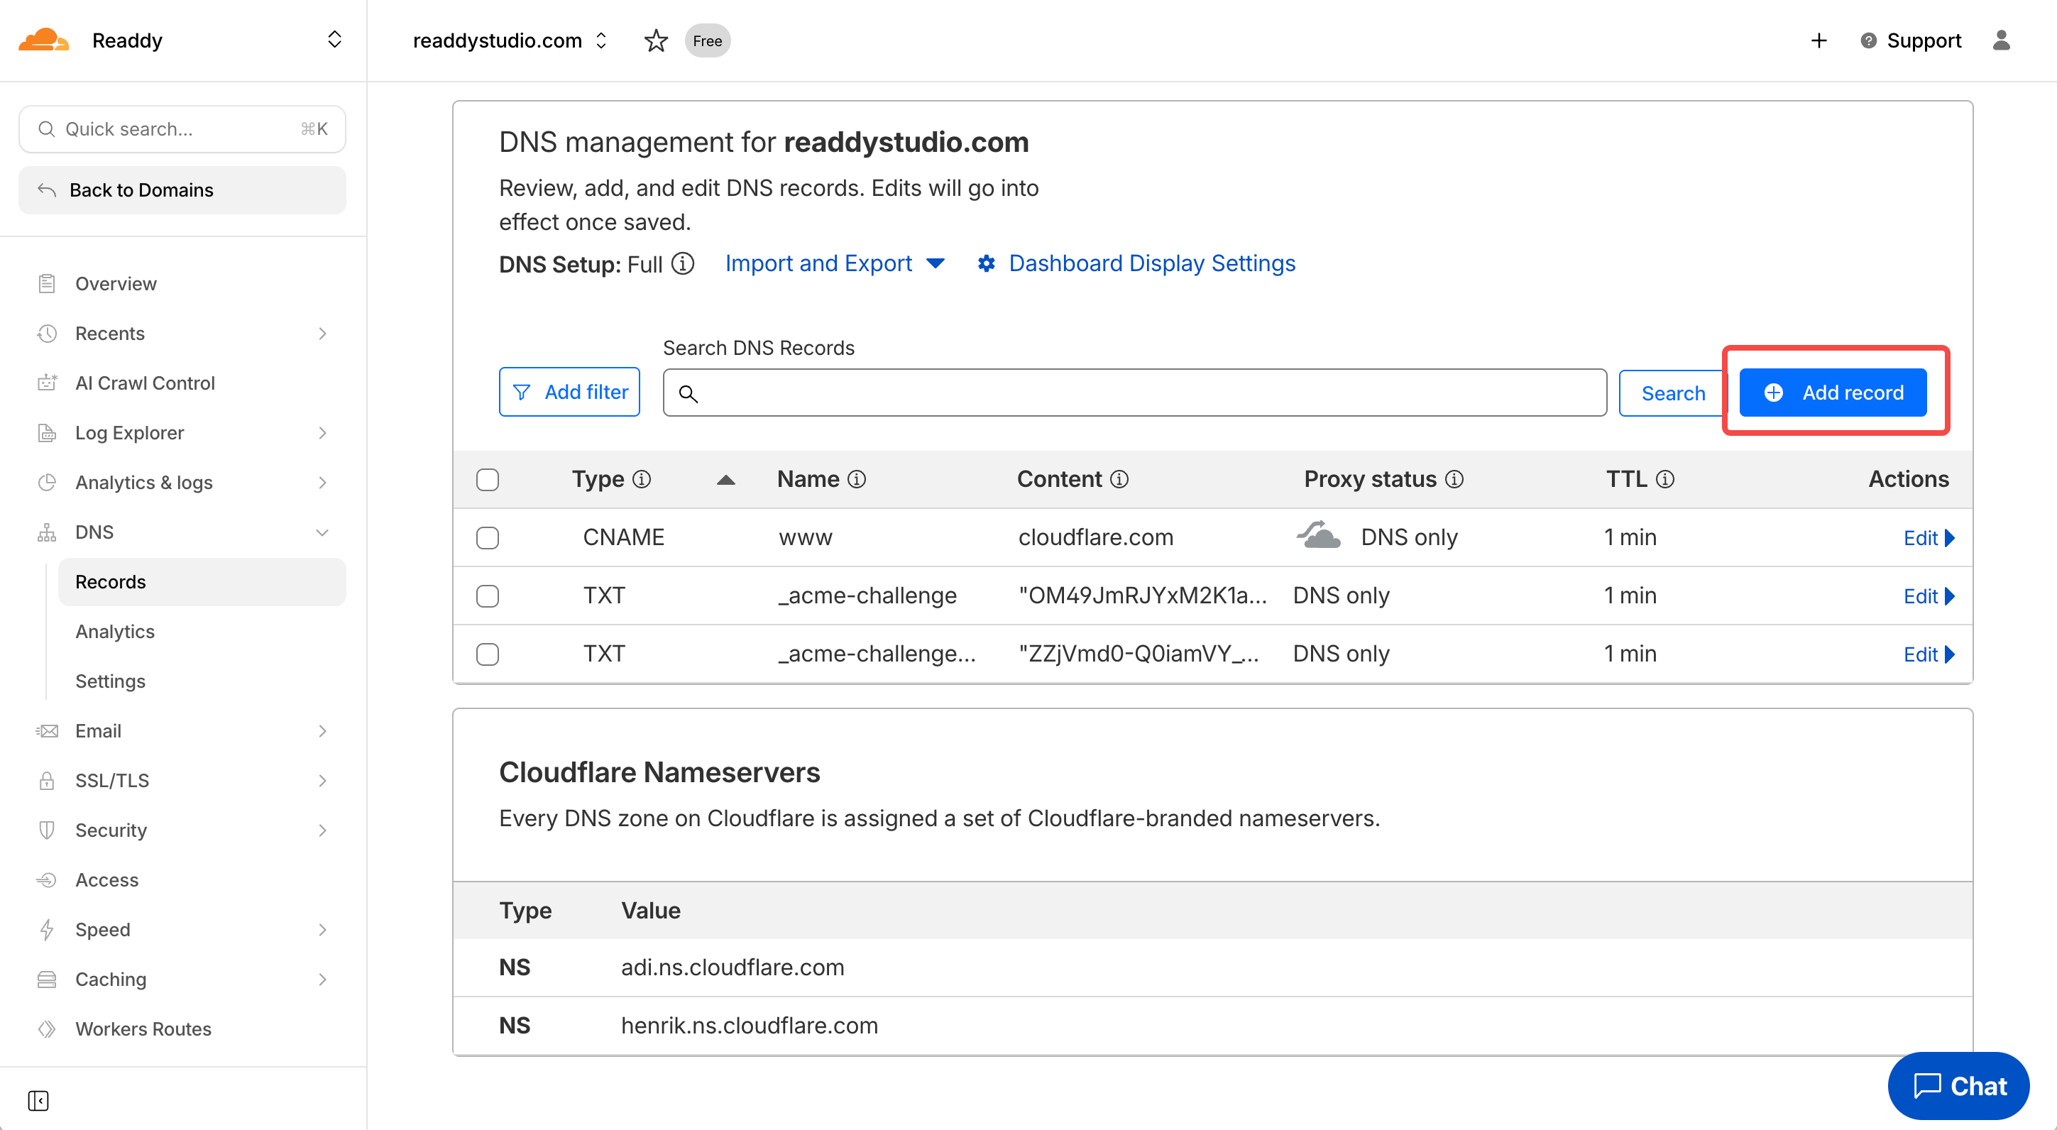Click the plus icon in the top bar
Viewport: 2057px width, 1130px height.
[1819, 40]
